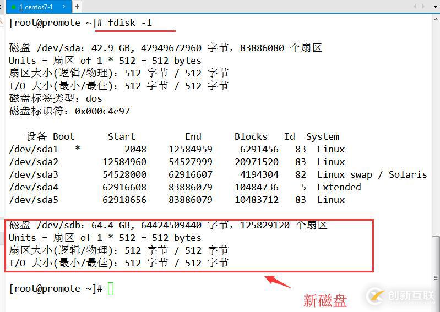
Task: Click the tab strip right arrow
Action: [423, 6]
